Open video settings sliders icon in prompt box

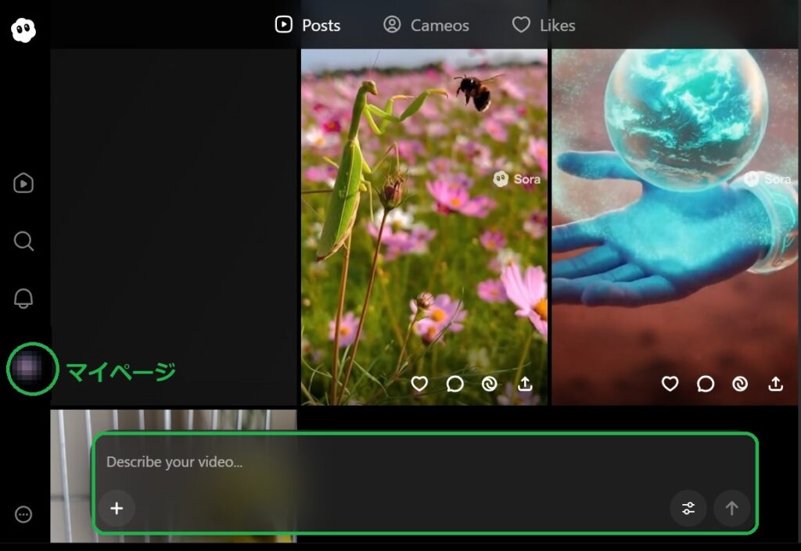(x=688, y=509)
